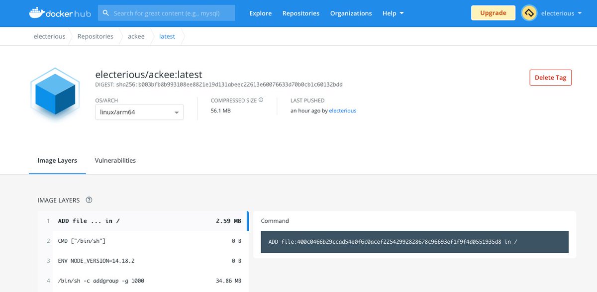Expand the Help dropdown menu

[x=393, y=13]
